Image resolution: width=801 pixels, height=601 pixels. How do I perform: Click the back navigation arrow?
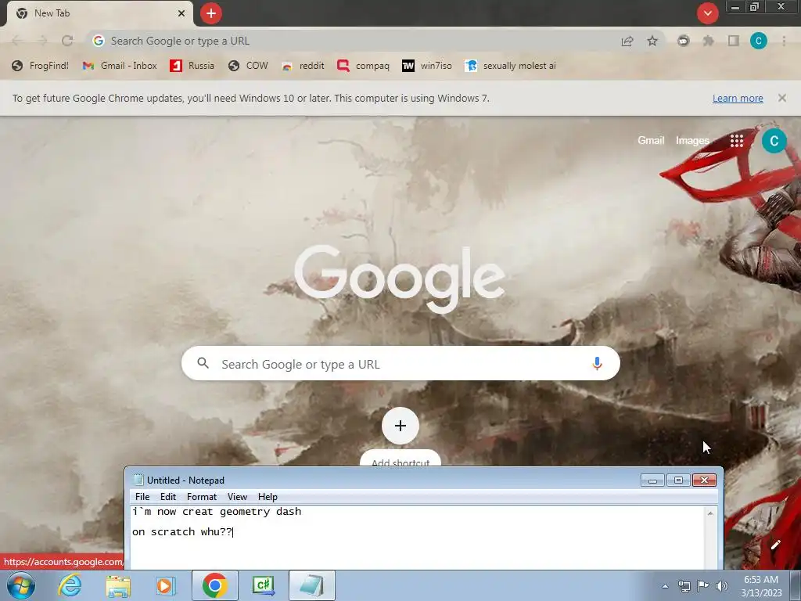click(17, 41)
